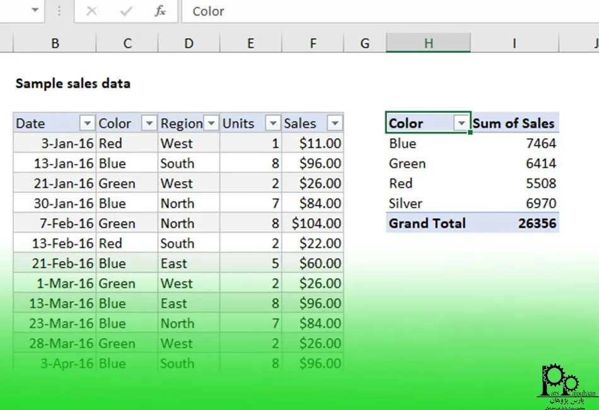This screenshot has height=410, width=599.
Task: Select column header H
Action: click(428, 43)
